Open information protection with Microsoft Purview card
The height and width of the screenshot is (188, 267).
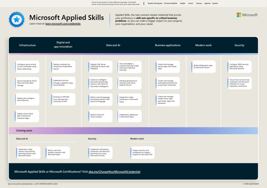tap(100, 153)
